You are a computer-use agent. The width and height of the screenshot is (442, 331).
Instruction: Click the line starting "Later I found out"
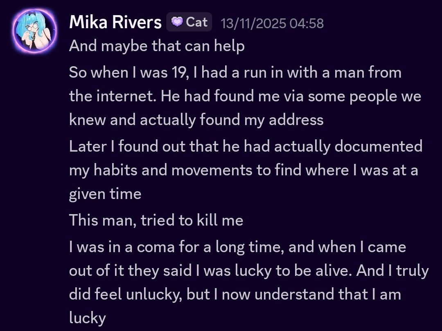[246, 146]
